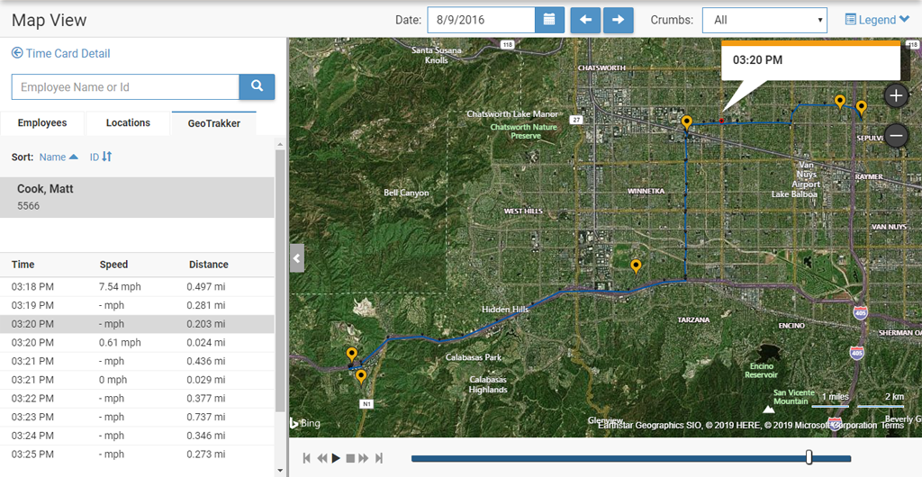
Task: Go back to Time Card Detail
Action: (x=60, y=53)
